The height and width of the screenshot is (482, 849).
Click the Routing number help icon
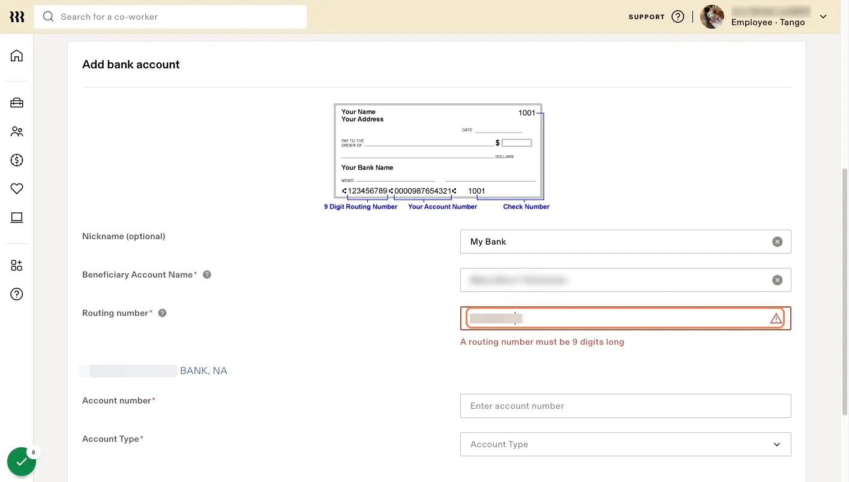pyautogui.click(x=162, y=313)
